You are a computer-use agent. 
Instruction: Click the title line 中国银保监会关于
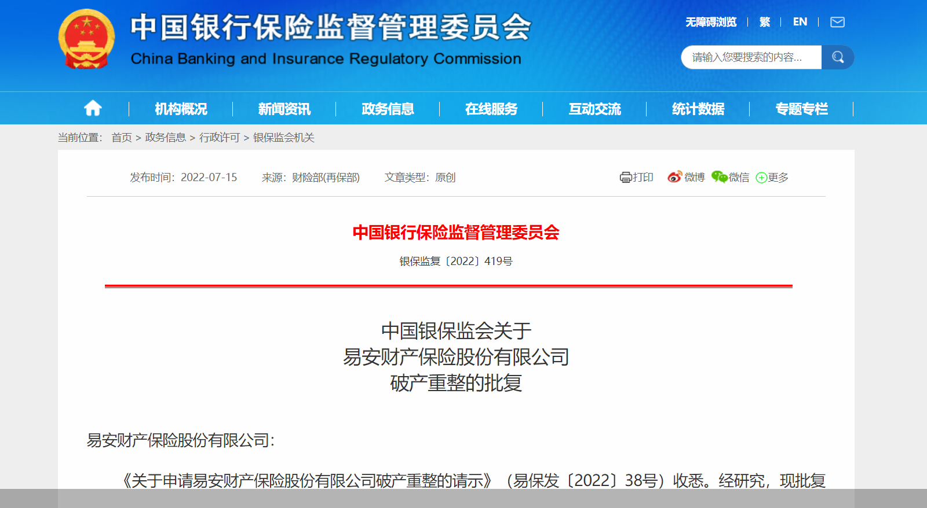pyautogui.click(x=456, y=331)
